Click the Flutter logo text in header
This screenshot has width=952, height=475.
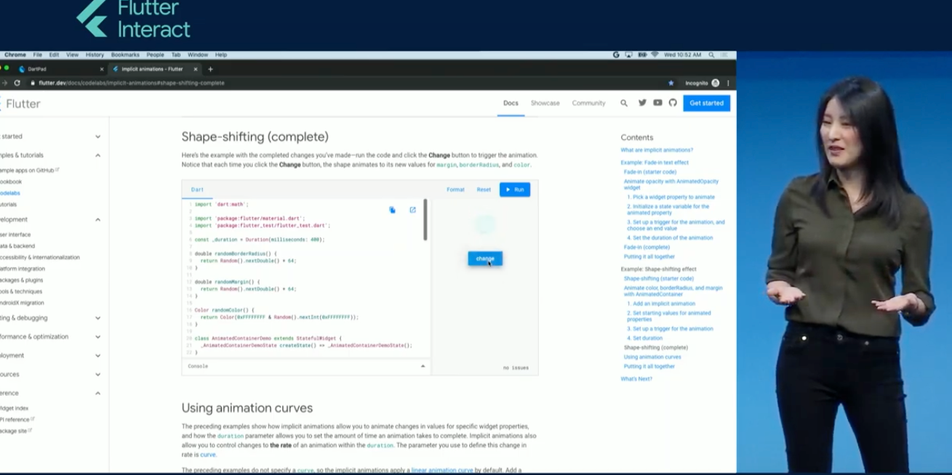(x=23, y=104)
